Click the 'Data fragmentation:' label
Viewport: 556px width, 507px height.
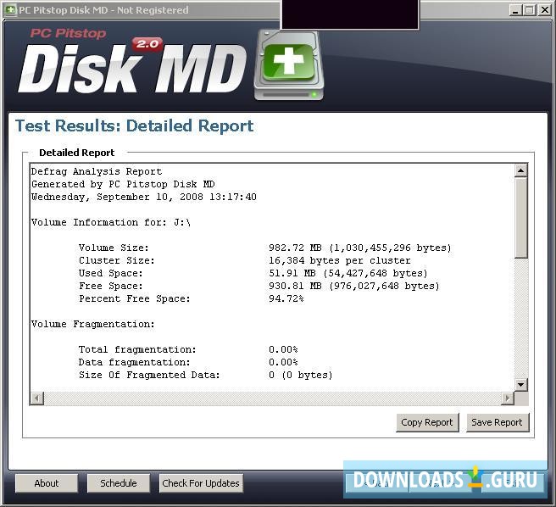(x=135, y=362)
